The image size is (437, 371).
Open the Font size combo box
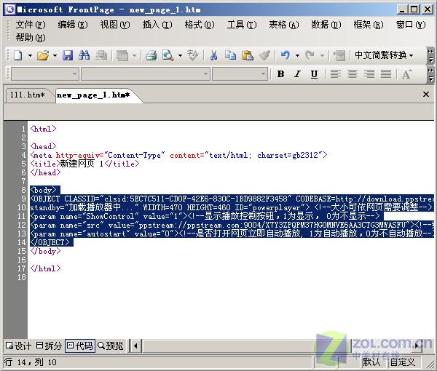coord(240,73)
